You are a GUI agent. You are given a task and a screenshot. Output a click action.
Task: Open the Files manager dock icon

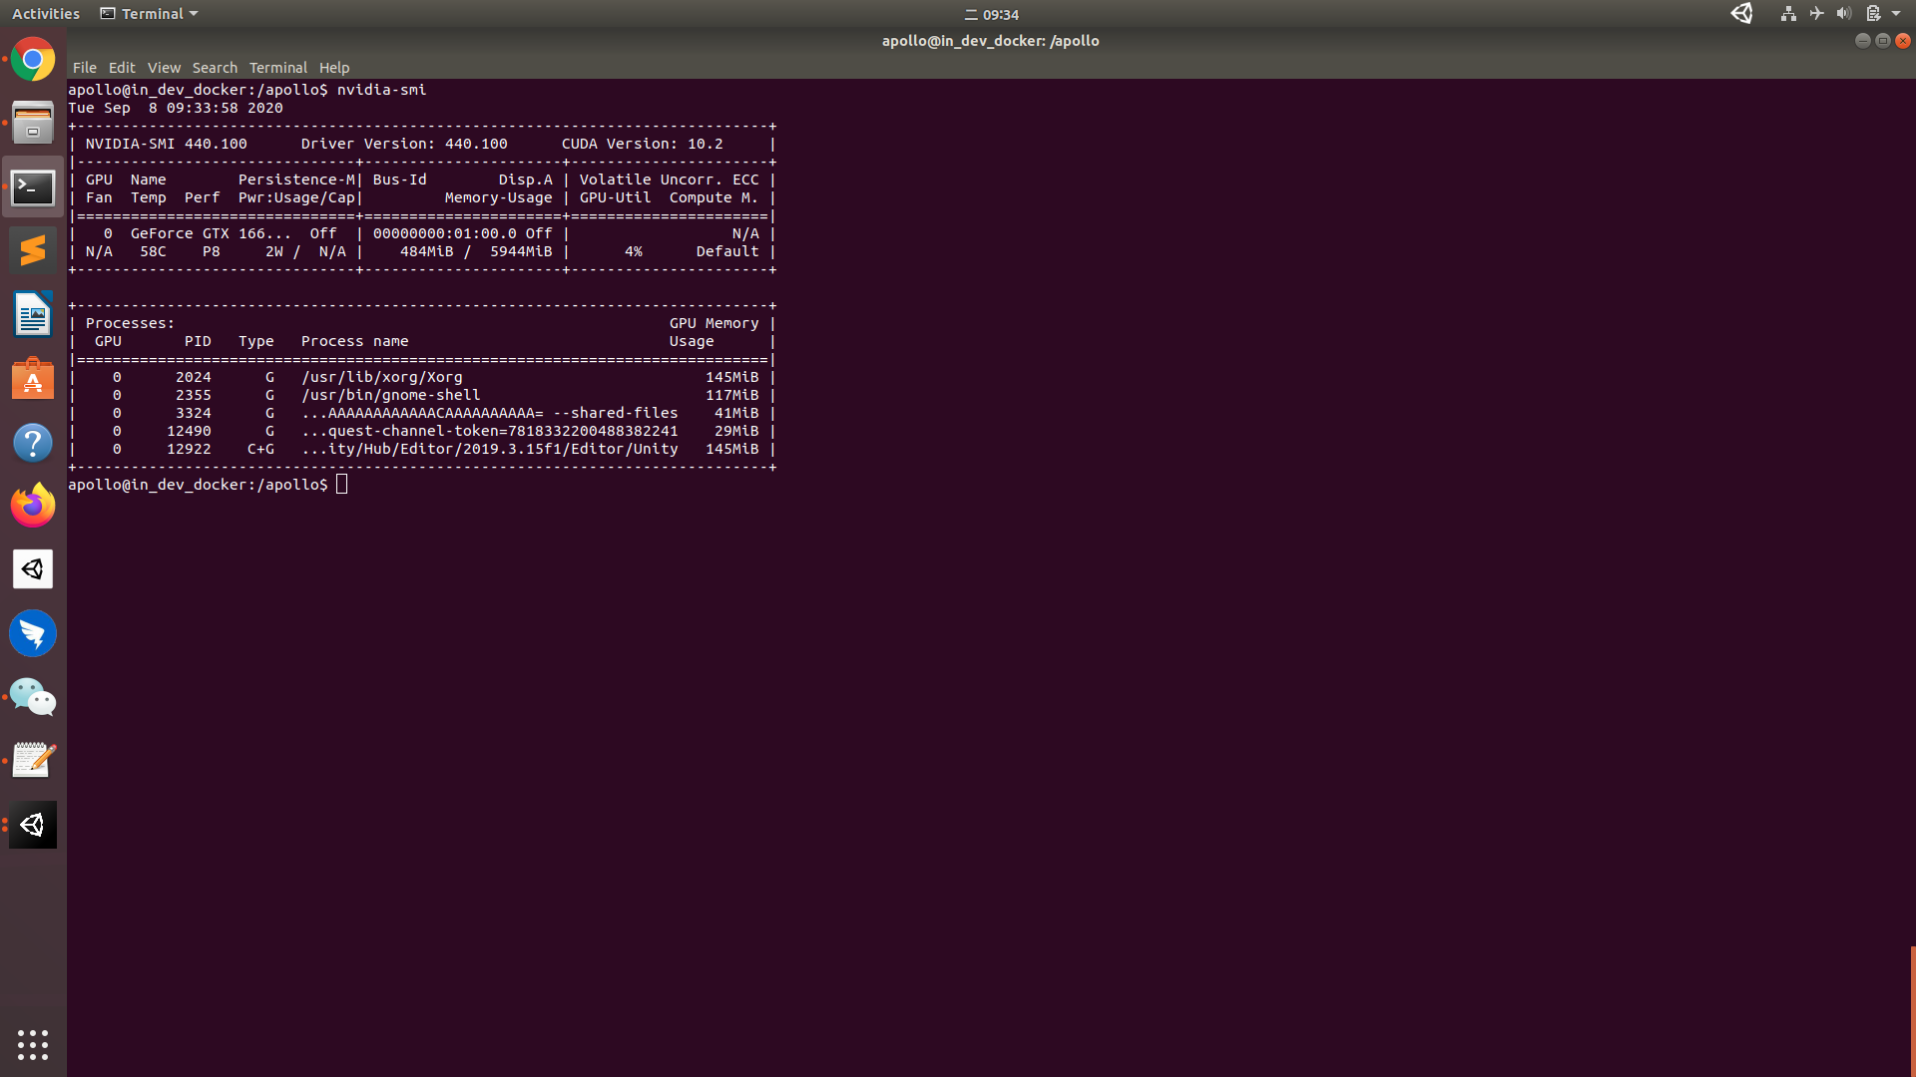(33, 124)
